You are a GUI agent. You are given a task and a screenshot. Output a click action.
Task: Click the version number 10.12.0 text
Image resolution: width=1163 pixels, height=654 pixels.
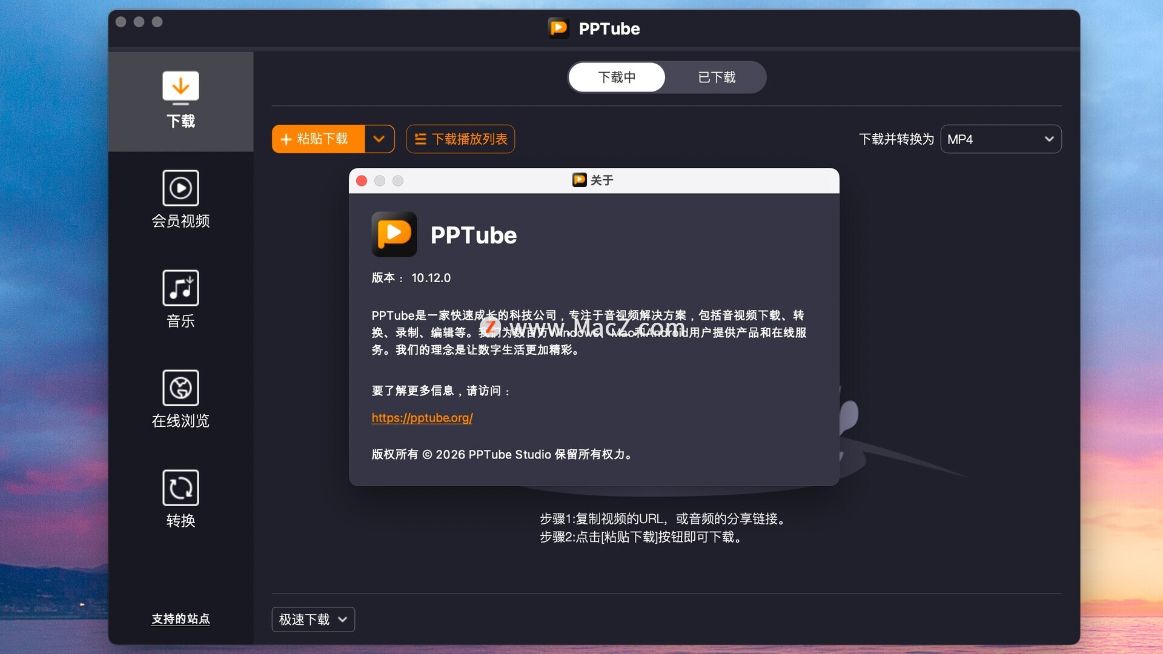(x=431, y=278)
